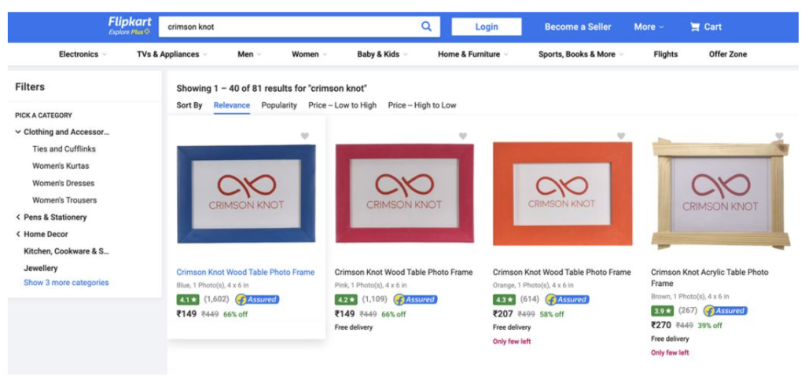Image resolution: width=805 pixels, height=384 pixels.
Task: Collapse Clothing and Accessories category
Action: point(18,132)
